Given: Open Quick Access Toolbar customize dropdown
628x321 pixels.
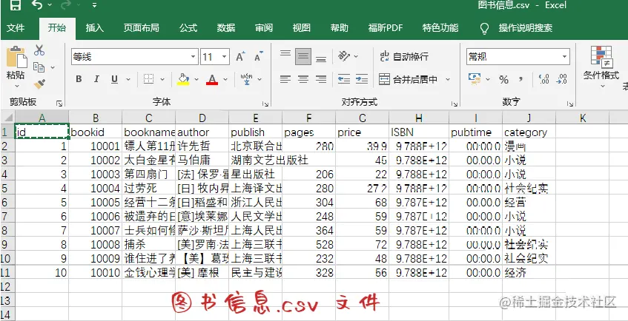Looking at the screenshot, I should pyautogui.click(x=94, y=5).
